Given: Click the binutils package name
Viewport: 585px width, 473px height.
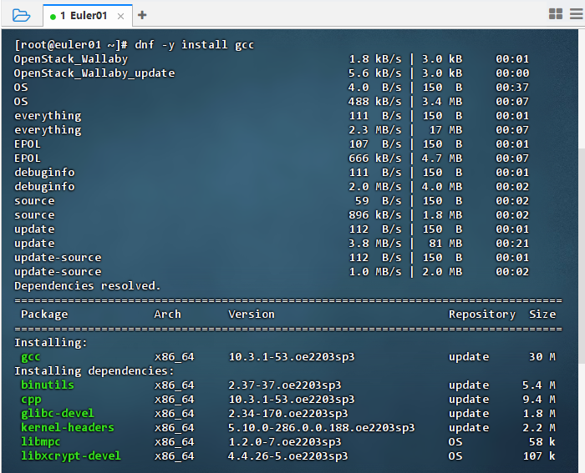Looking at the screenshot, I should (x=47, y=385).
